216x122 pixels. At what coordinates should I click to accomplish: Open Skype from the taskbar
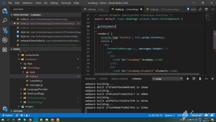click(x=25, y=120)
